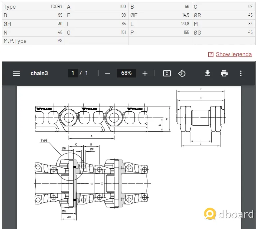Image resolution: width=259 pixels, height=229 pixels.
Task: Click the Show legenda link
Action: [x=234, y=54]
